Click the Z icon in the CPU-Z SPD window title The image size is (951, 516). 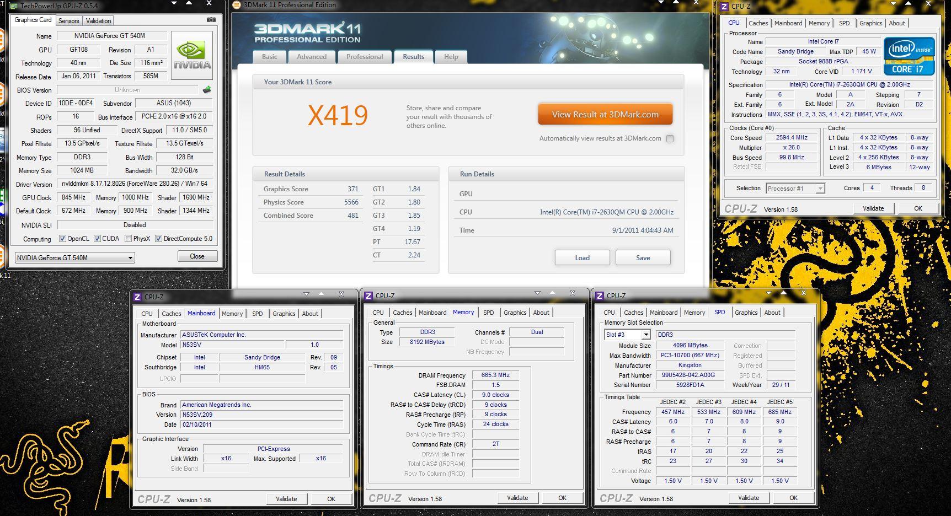600,296
